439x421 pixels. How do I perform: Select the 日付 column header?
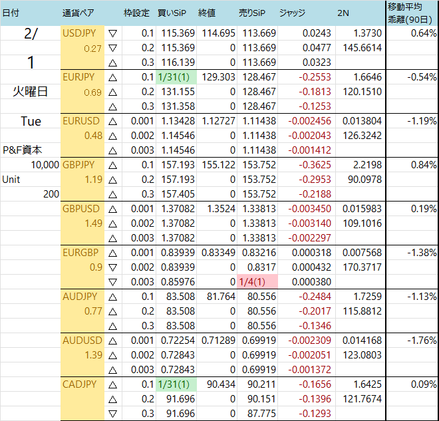[x=11, y=13]
